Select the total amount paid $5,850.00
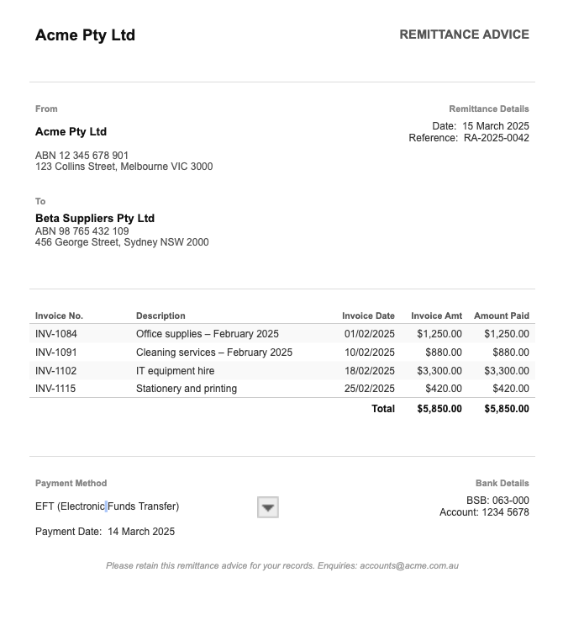563x636 pixels. click(x=507, y=409)
